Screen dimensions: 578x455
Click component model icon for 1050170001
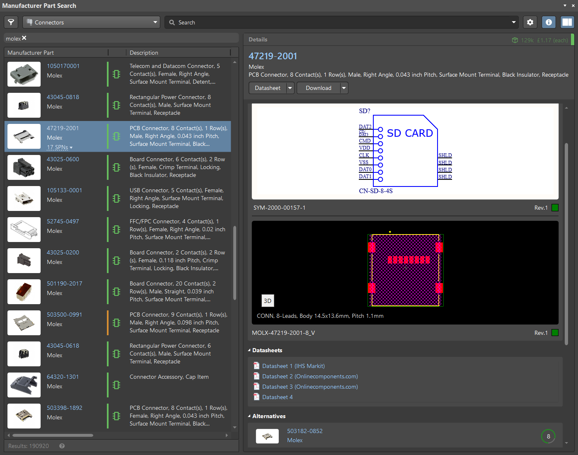(116, 74)
